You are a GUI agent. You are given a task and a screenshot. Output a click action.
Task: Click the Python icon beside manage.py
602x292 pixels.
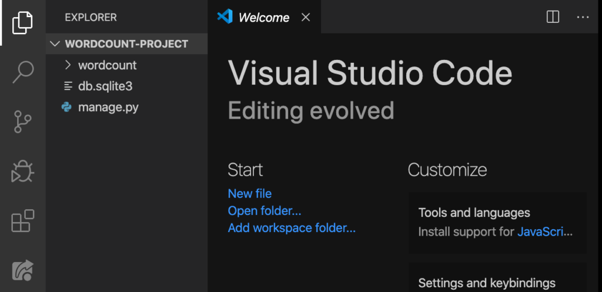pos(67,108)
